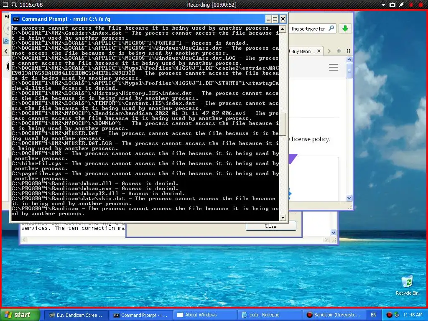Click the 11:48 AM system clock
The image size is (428, 321).
click(x=413, y=315)
